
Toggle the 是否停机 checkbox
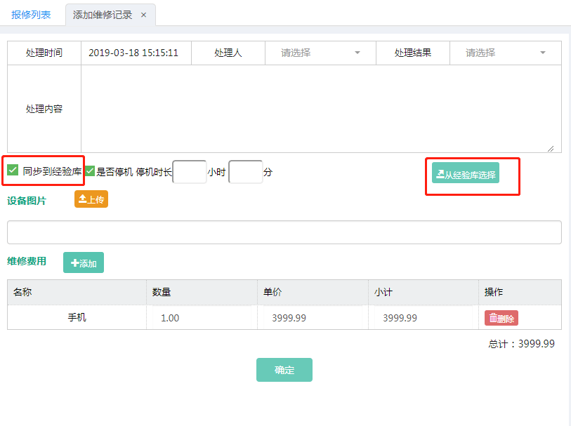pos(90,171)
